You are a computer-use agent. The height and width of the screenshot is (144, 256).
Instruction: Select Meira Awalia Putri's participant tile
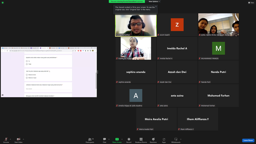(156, 119)
